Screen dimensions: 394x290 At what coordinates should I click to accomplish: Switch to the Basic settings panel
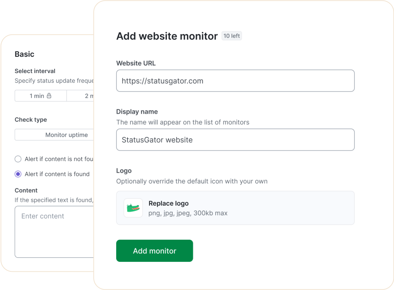[x=24, y=54]
